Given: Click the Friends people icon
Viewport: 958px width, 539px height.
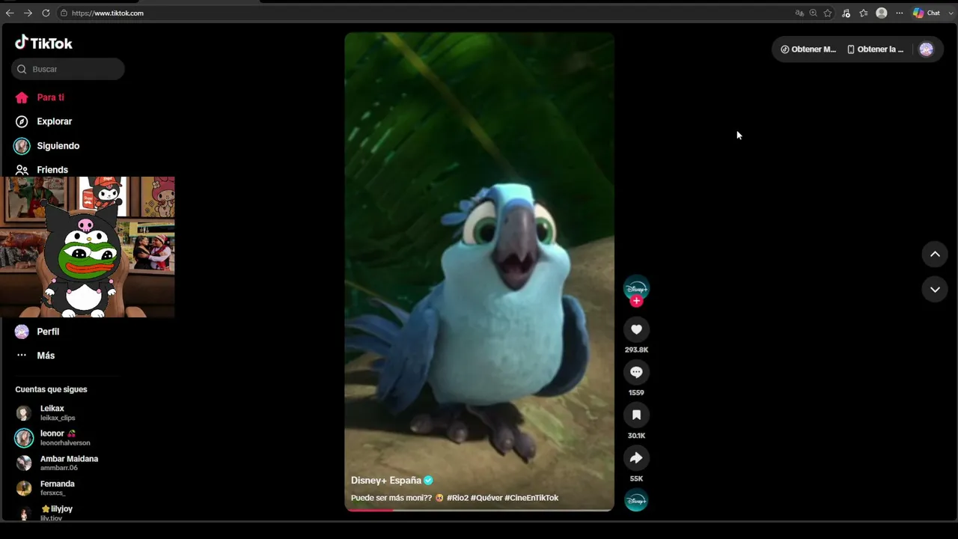Looking at the screenshot, I should [x=22, y=170].
